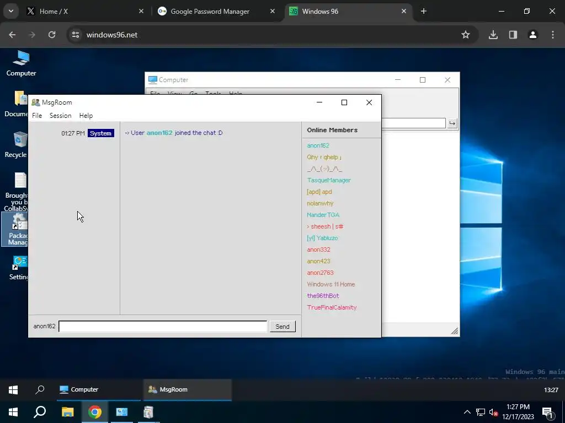Switch to the Google Password Manager tab

[x=216, y=12]
